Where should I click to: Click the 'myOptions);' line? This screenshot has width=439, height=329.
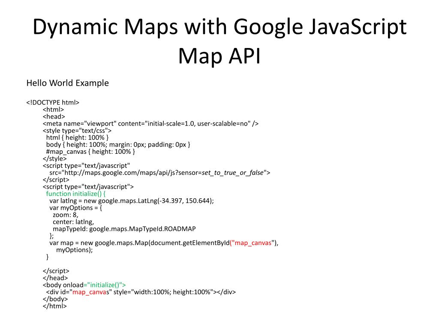75,250
